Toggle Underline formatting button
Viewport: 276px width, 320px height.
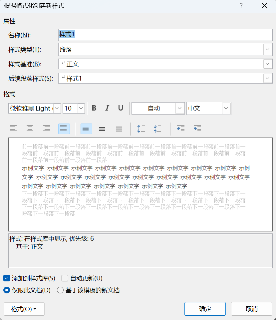click(x=121, y=108)
